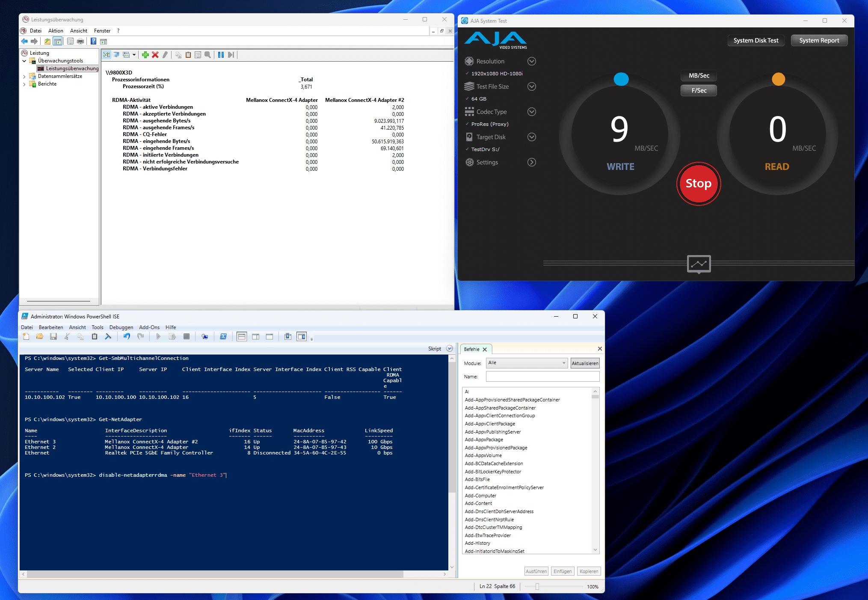Expand the Berichte tree node

(24, 84)
